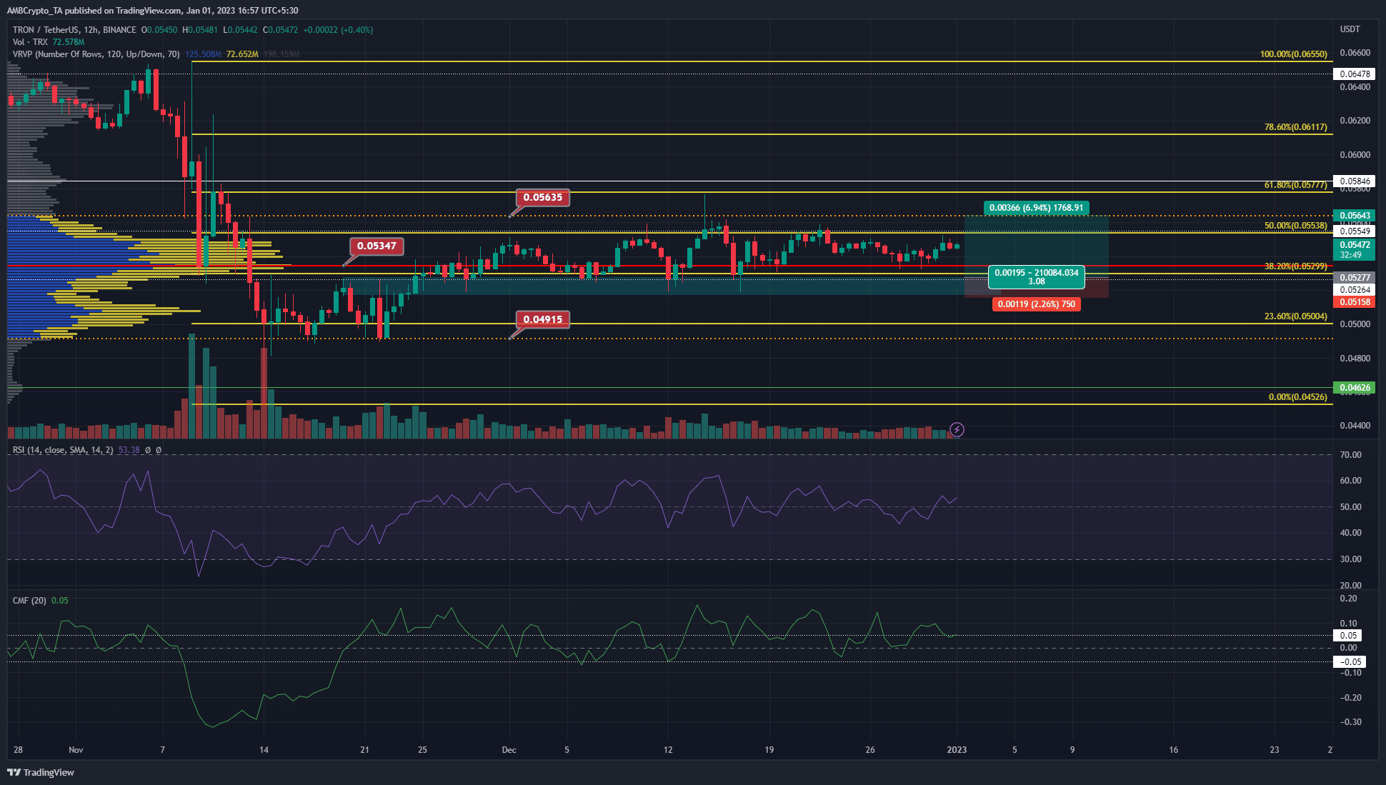Click the TradingView logo icon
Screen dimensions: 1386x785
(x=14, y=772)
